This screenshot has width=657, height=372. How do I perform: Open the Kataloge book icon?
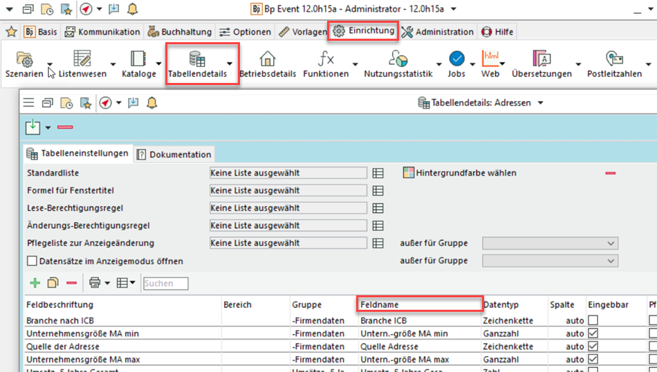(138, 59)
